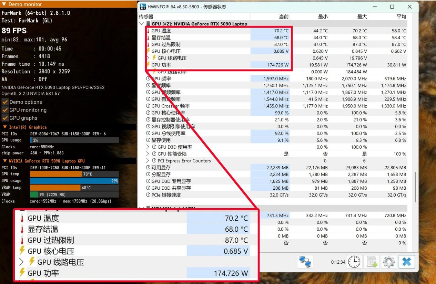Click the HWiNFO vertical scrollbar thumb
Screen dimensions: 436x284
coord(415,186)
